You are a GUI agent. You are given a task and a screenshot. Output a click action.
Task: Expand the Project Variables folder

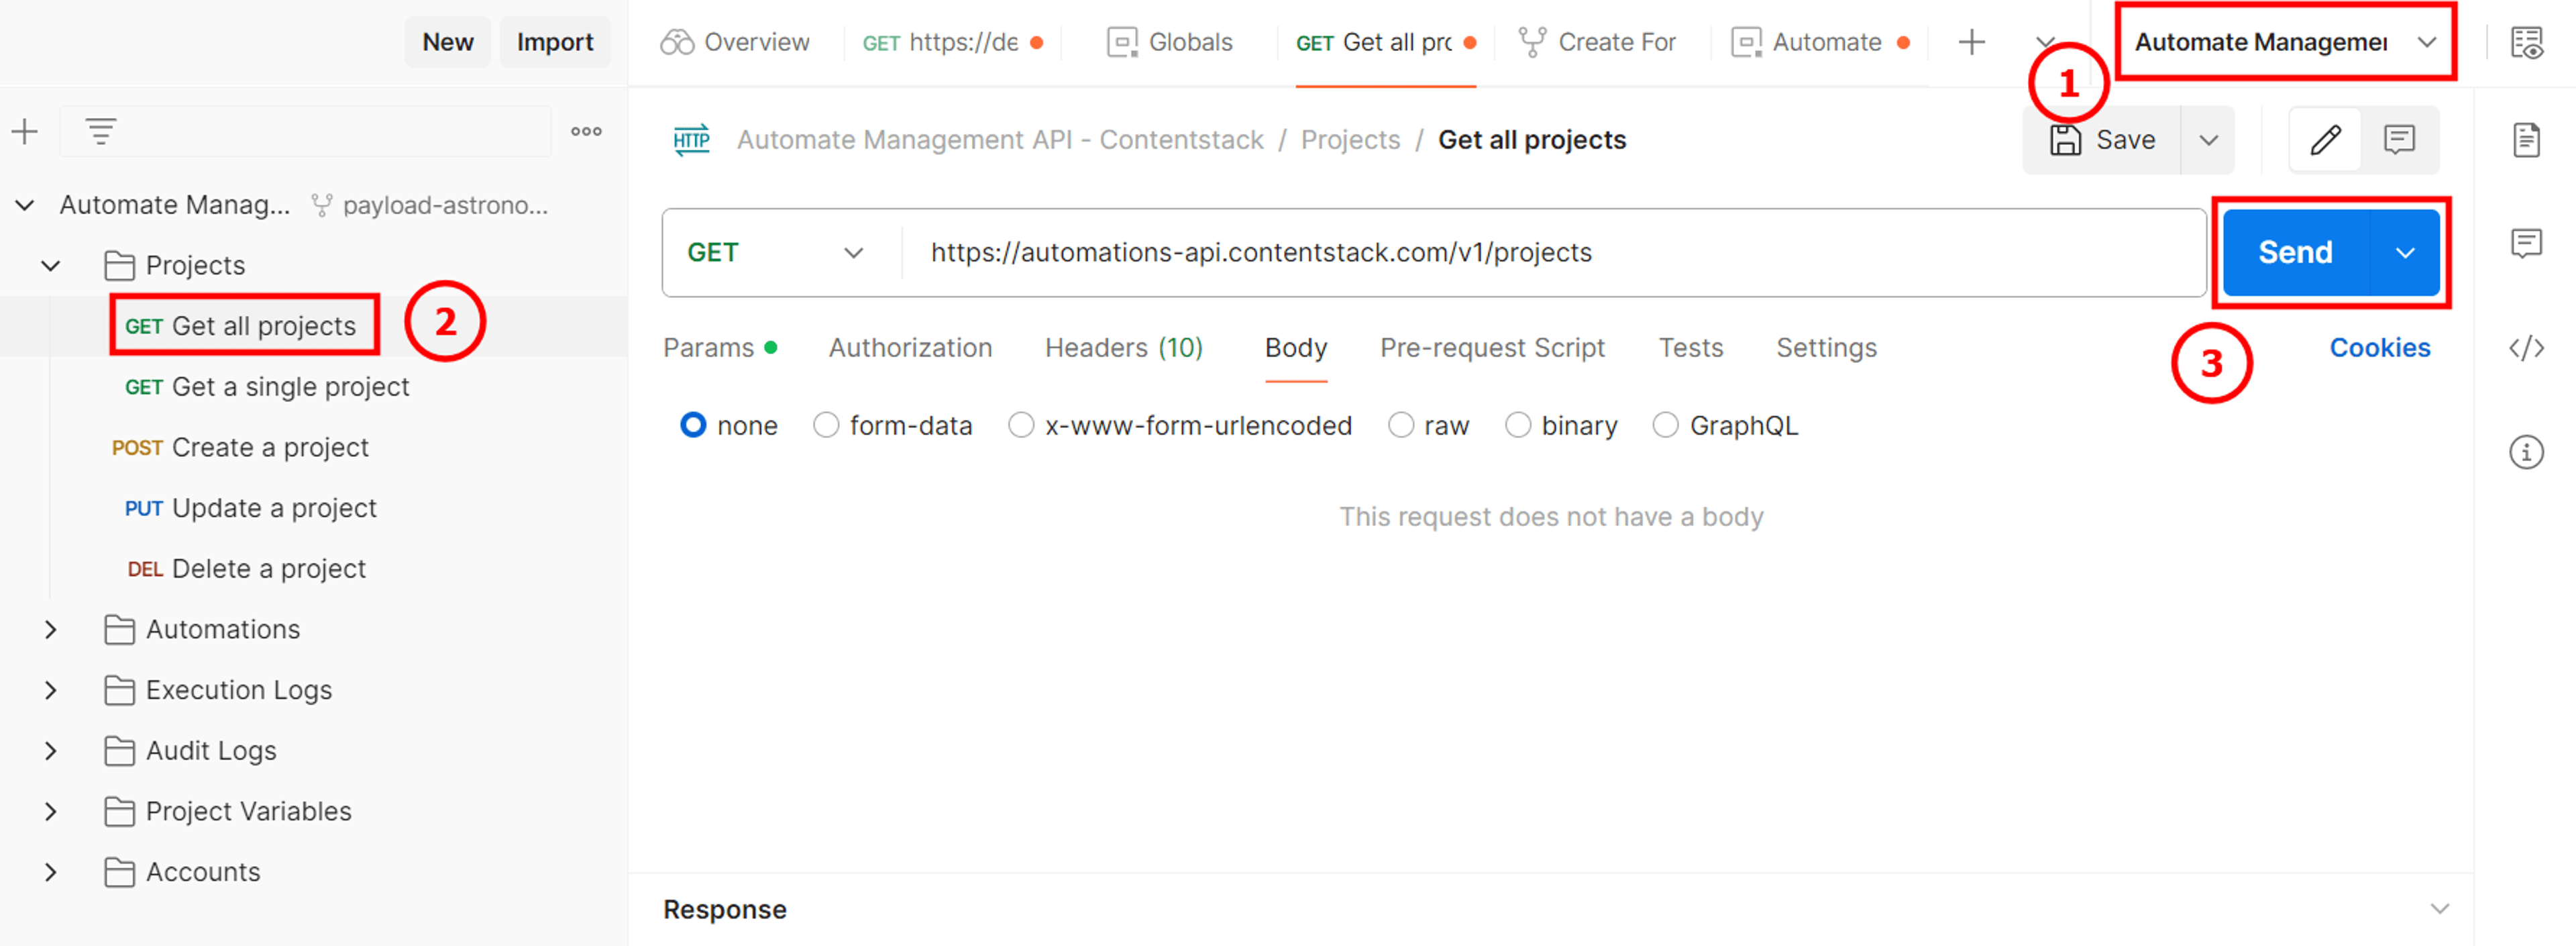(50, 811)
